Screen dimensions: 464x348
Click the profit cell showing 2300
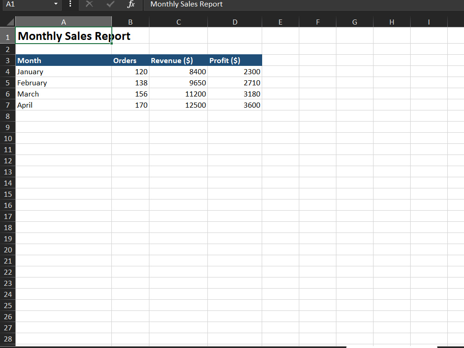pos(235,71)
